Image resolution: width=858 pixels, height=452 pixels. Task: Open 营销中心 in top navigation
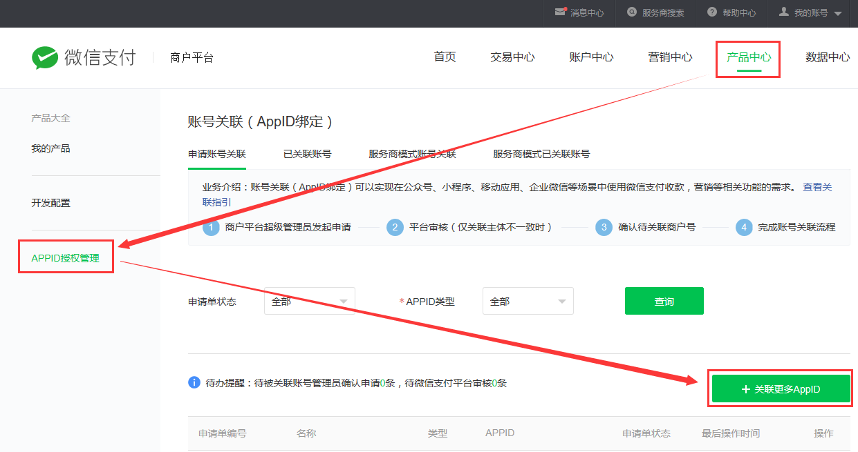670,57
